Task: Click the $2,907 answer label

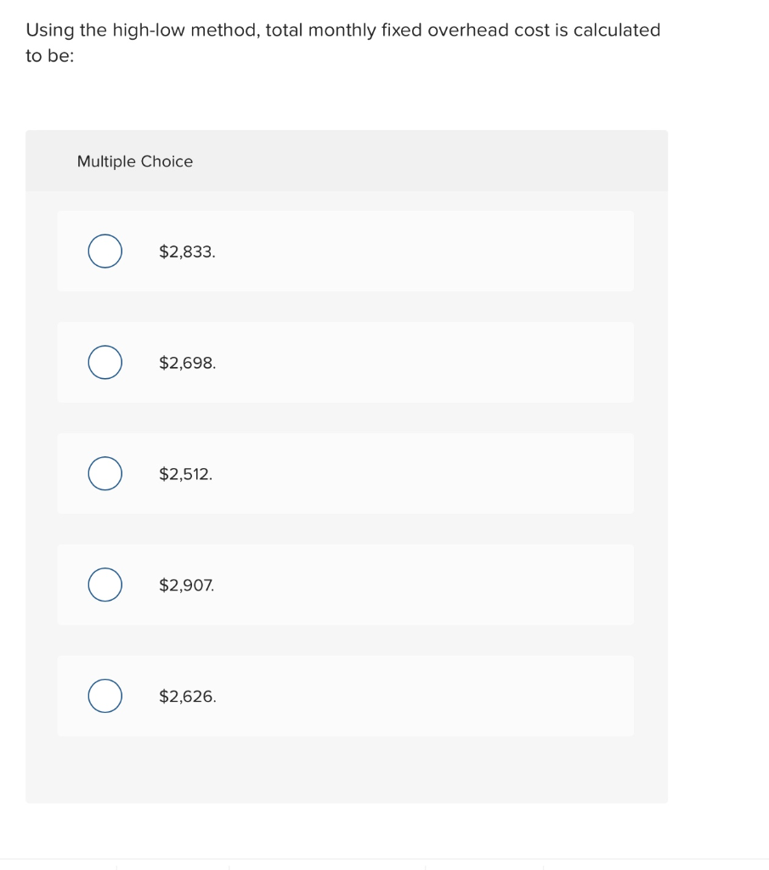Action: 186,585
